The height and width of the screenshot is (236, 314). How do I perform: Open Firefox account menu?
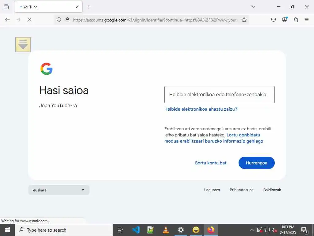click(285, 19)
